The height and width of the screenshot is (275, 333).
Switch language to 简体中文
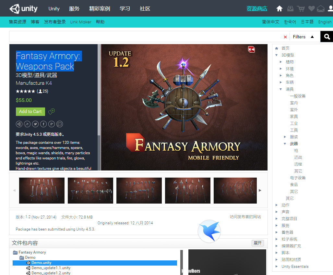(x=270, y=22)
